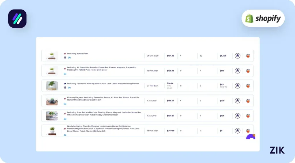Image resolution: width=295 pixels, height=163 pixels.
Task: Click the orange box icon in the $519 row
Action: click(248, 71)
